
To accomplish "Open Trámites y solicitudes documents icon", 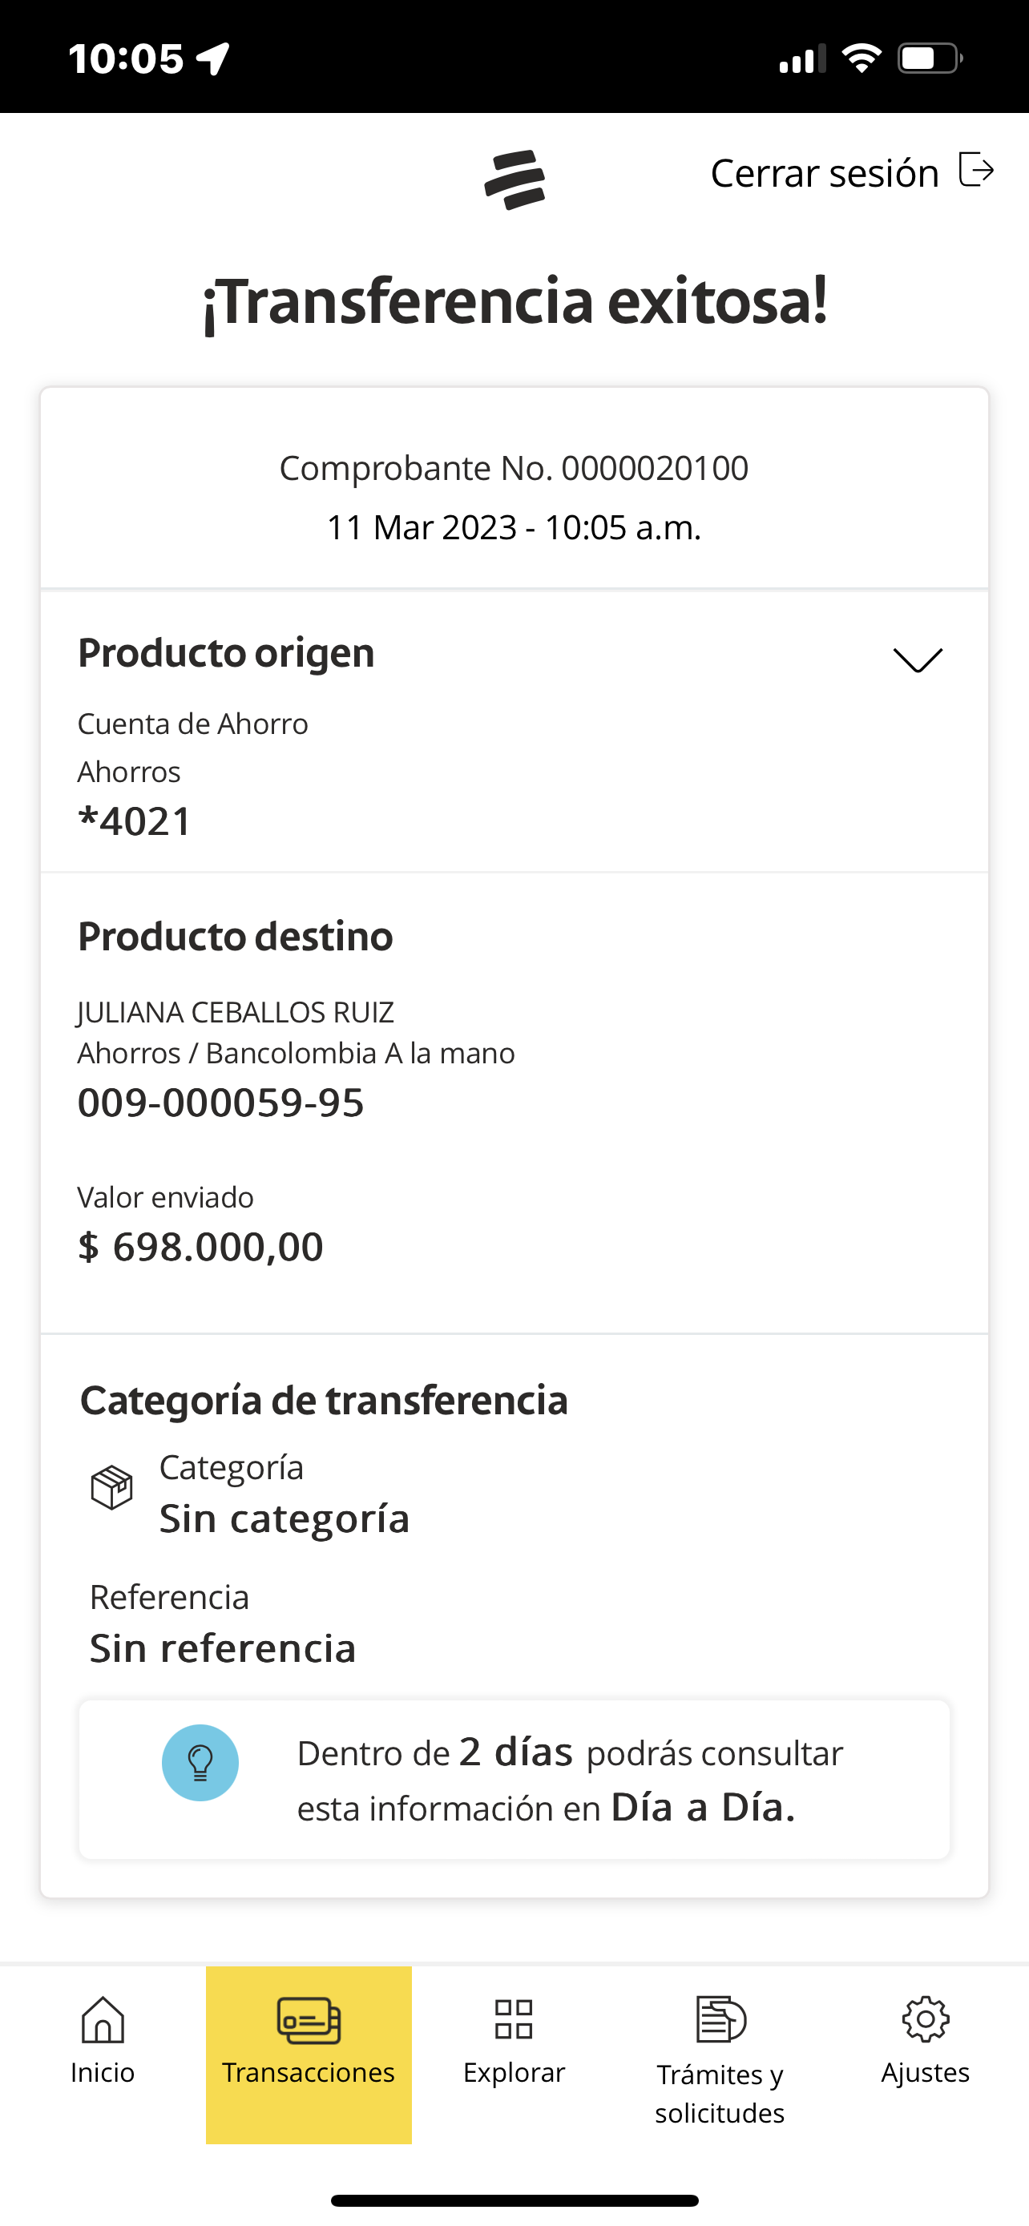I will click(720, 2019).
